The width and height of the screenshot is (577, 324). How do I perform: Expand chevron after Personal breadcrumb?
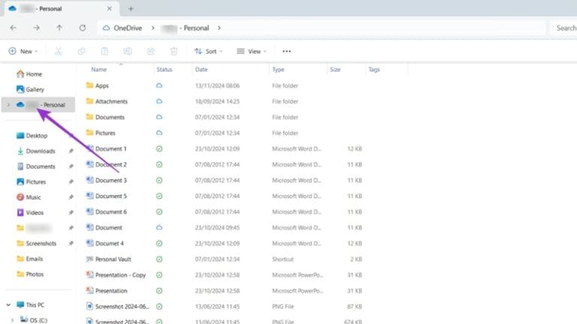point(219,28)
